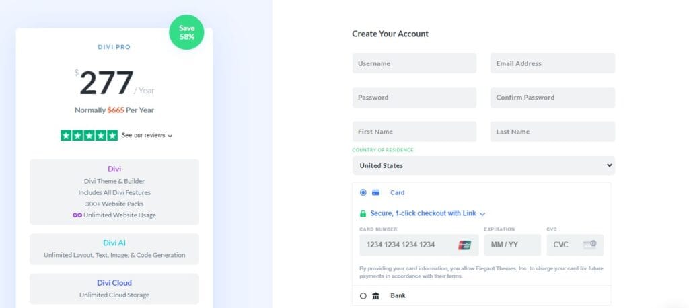Click the MM / YY expiration field
This screenshot has width=689, height=308.
pyautogui.click(x=512, y=245)
